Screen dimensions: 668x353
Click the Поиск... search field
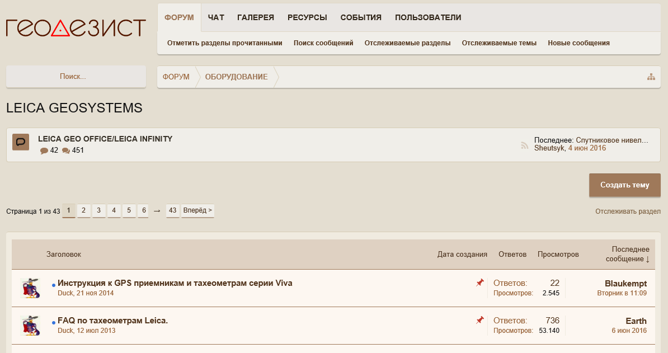click(x=76, y=77)
